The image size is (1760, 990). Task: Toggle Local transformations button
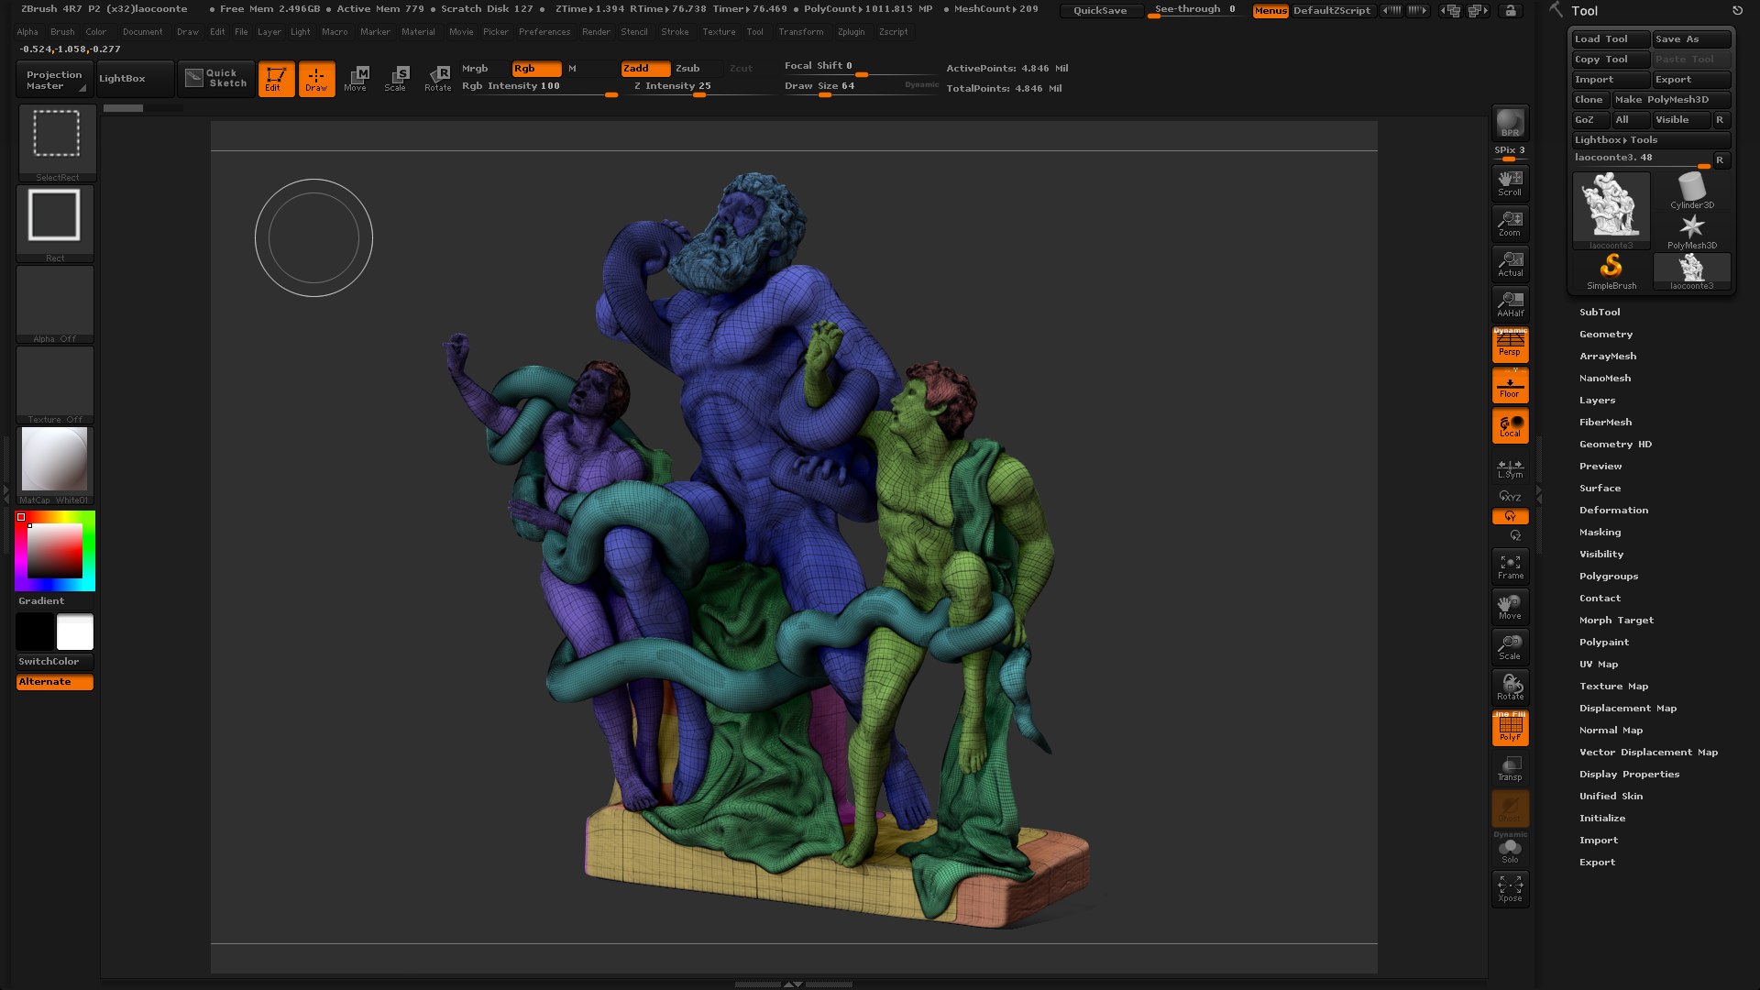[1510, 425]
